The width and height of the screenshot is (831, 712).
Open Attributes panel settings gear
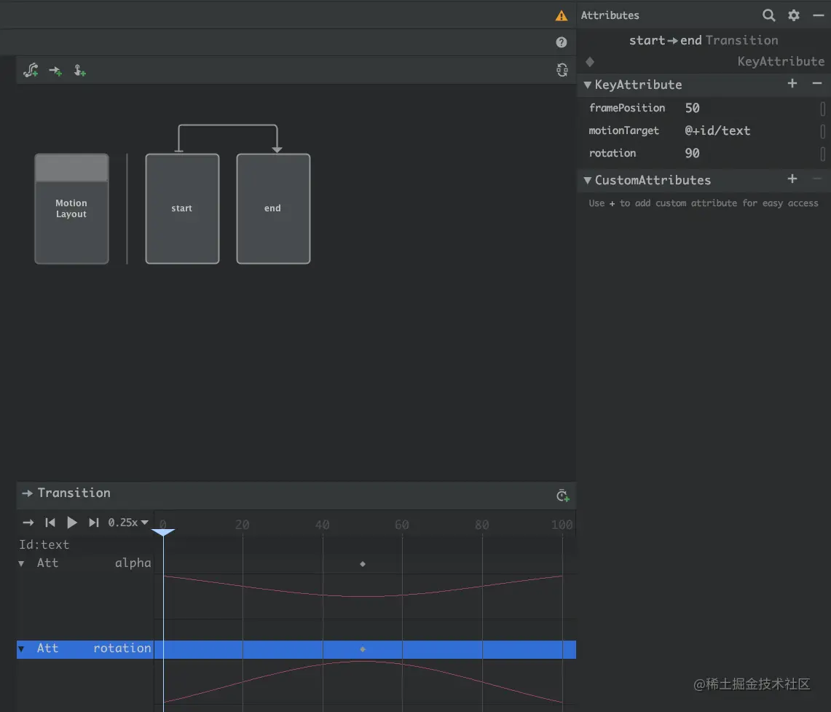793,15
